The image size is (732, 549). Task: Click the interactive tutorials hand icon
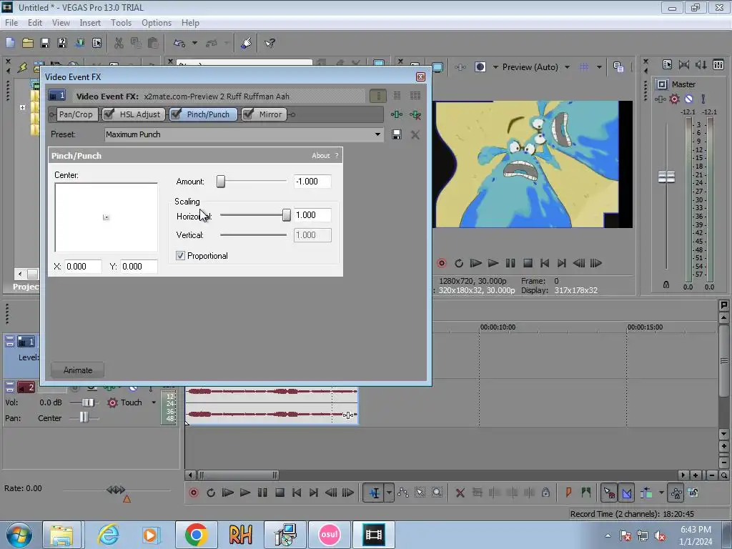(247, 43)
